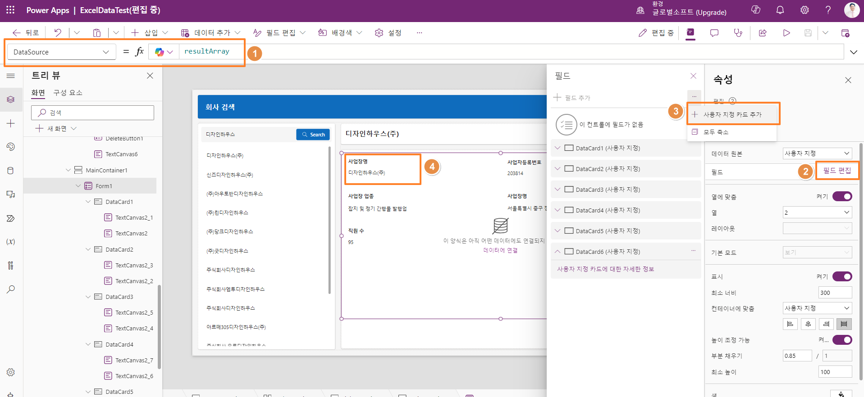Open DataCard6 more options ellipsis
This screenshot has height=397, width=864.
coord(693,250)
